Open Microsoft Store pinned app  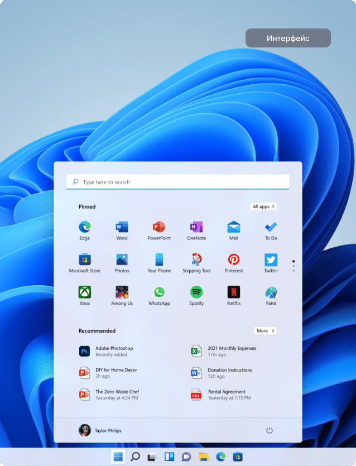click(x=85, y=263)
